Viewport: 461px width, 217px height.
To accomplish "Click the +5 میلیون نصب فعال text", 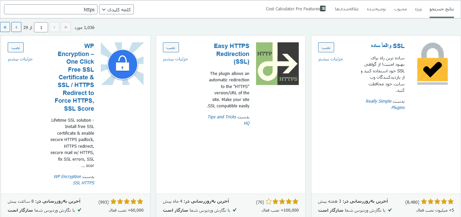I will pos(435,210).
